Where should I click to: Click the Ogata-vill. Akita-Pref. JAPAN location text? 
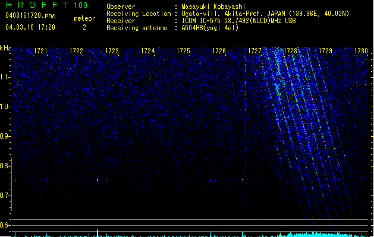pos(265,14)
